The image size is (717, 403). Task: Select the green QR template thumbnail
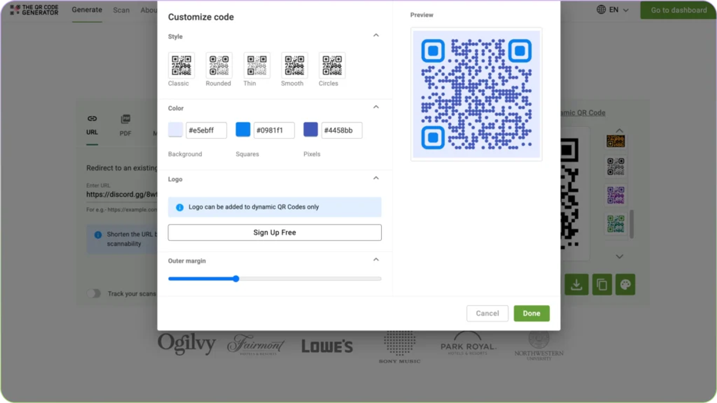tap(615, 224)
